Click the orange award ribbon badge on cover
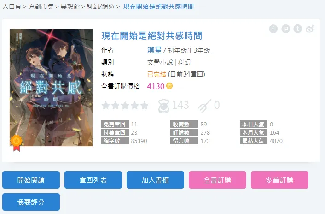The image size is (325, 214). tap(17, 143)
